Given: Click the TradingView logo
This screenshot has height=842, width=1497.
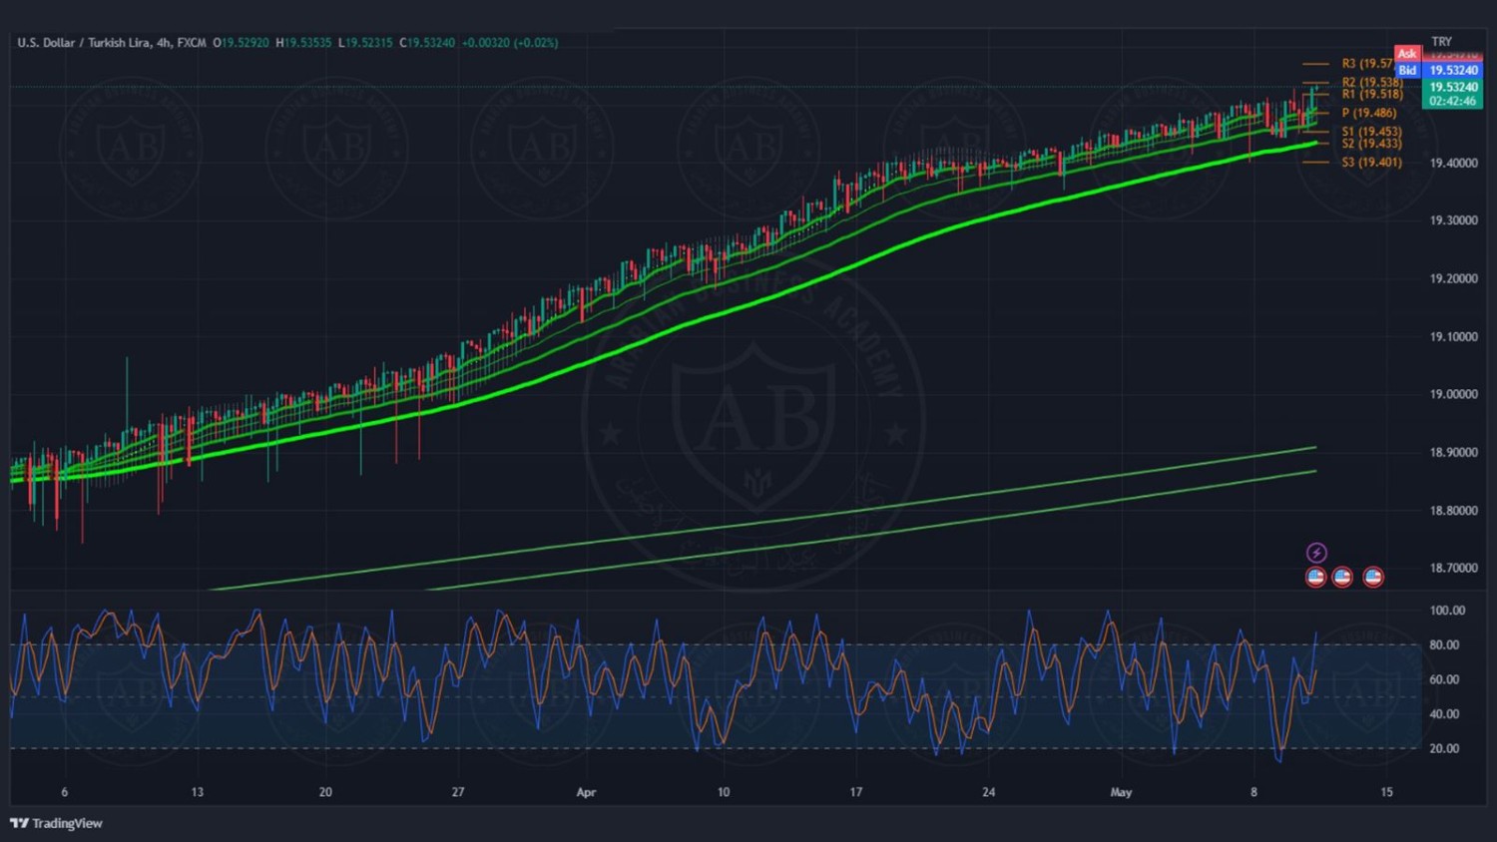Looking at the screenshot, I should coord(57,823).
